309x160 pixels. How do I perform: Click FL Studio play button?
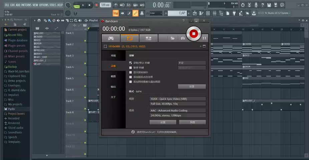83,5
